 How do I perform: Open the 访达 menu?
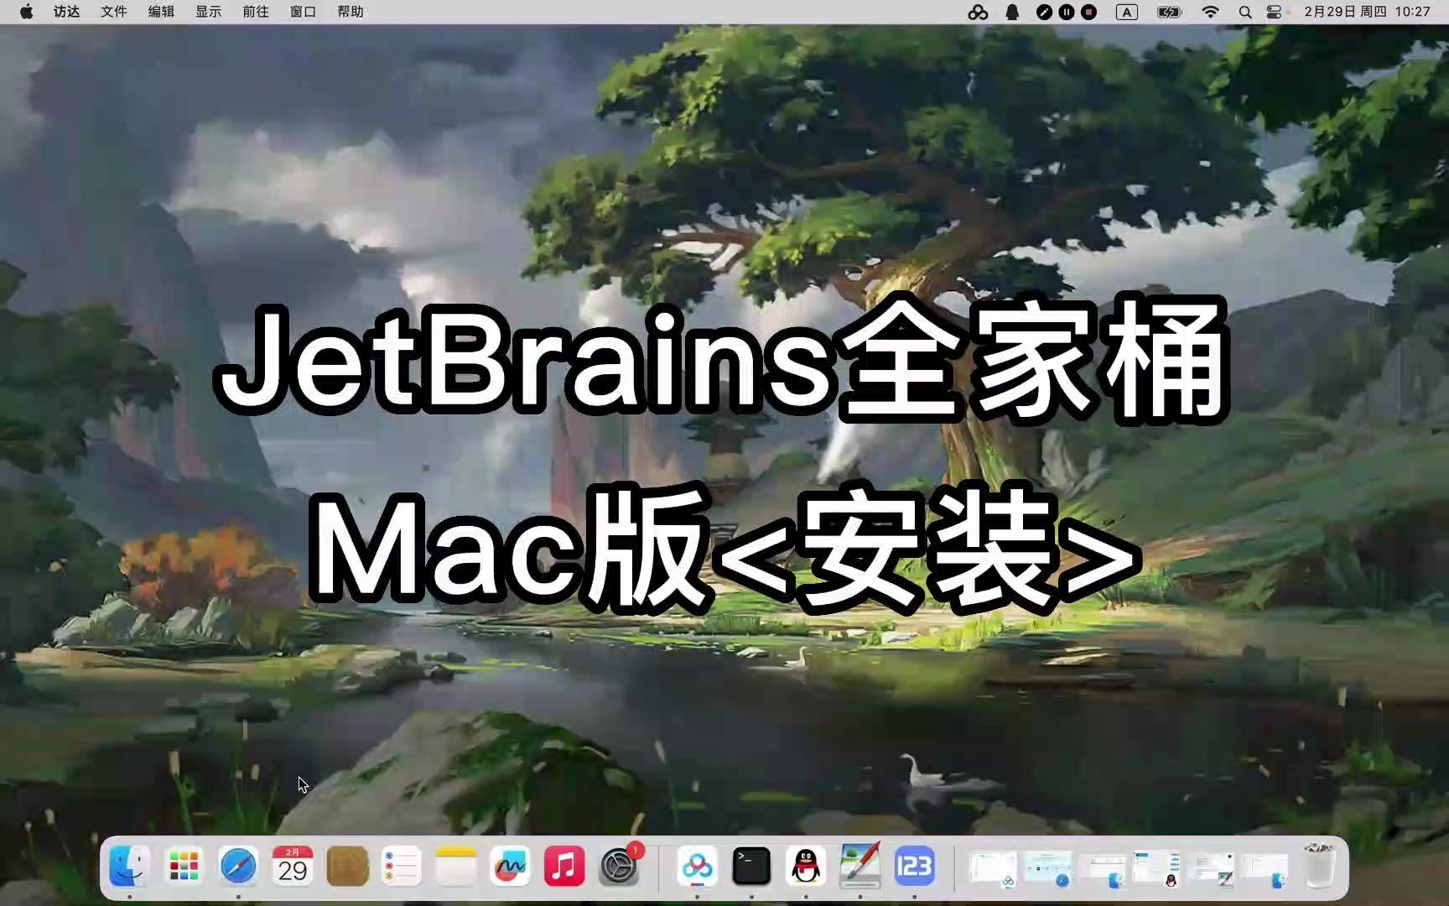[67, 12]
